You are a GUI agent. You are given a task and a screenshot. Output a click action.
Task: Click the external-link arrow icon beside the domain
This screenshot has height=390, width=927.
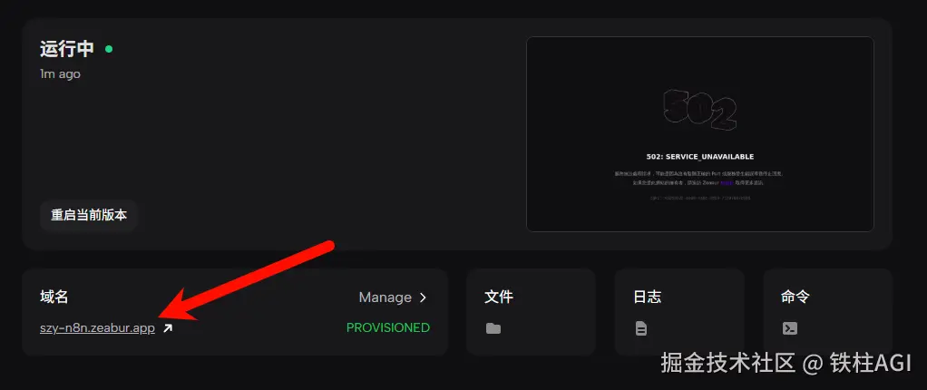click(x=168, y=328)
